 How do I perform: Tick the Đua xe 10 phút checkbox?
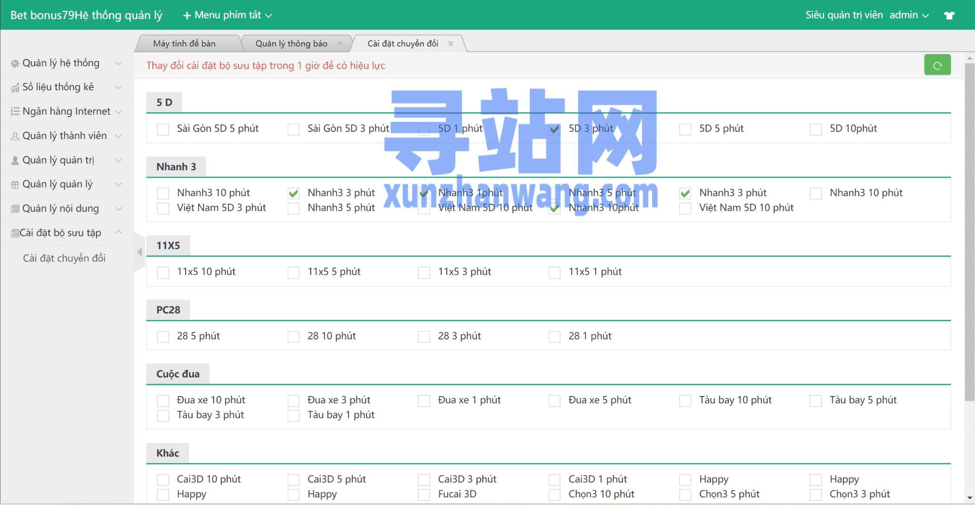pyautogui.click(x=163, y=401)
